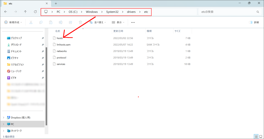The width and height of the screenshot is (264, 139).
Task: Go up one folder with Up arrow
Action: (x=25, y=12)
